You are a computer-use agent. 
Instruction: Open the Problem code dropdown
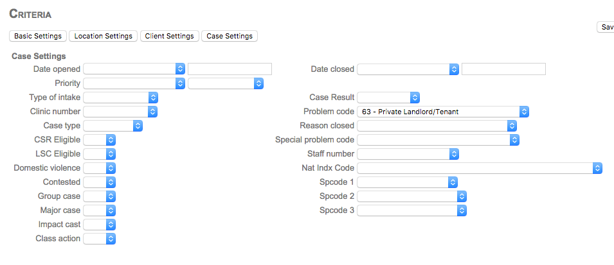(x=443, y=112)
